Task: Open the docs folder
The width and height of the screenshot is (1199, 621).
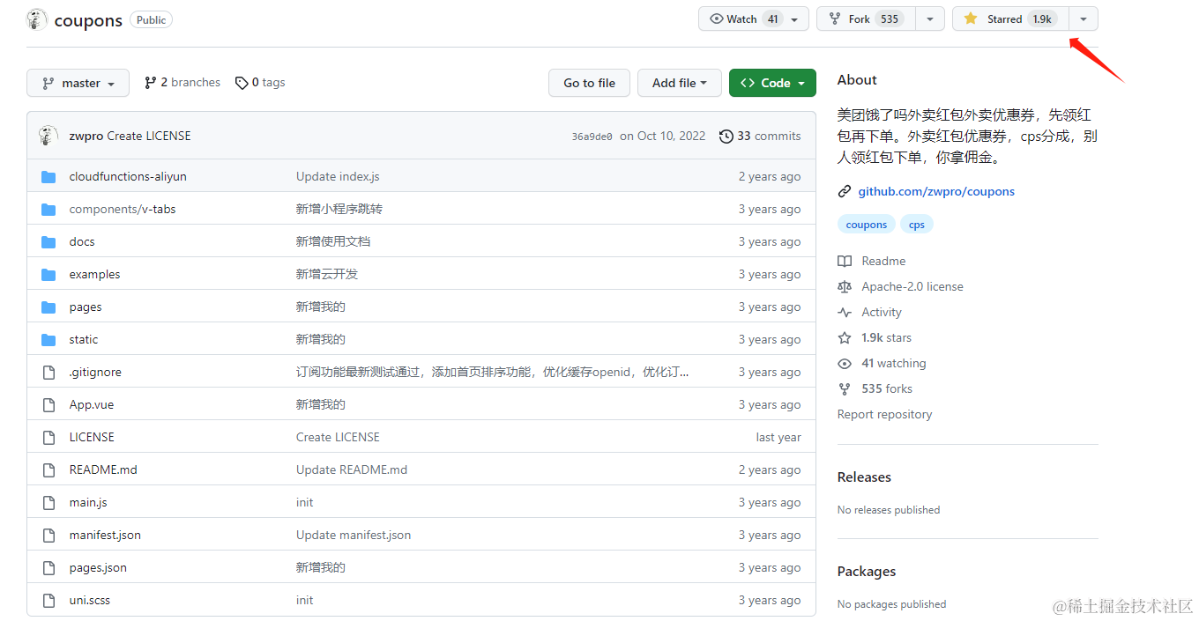Action: [82, 242]
